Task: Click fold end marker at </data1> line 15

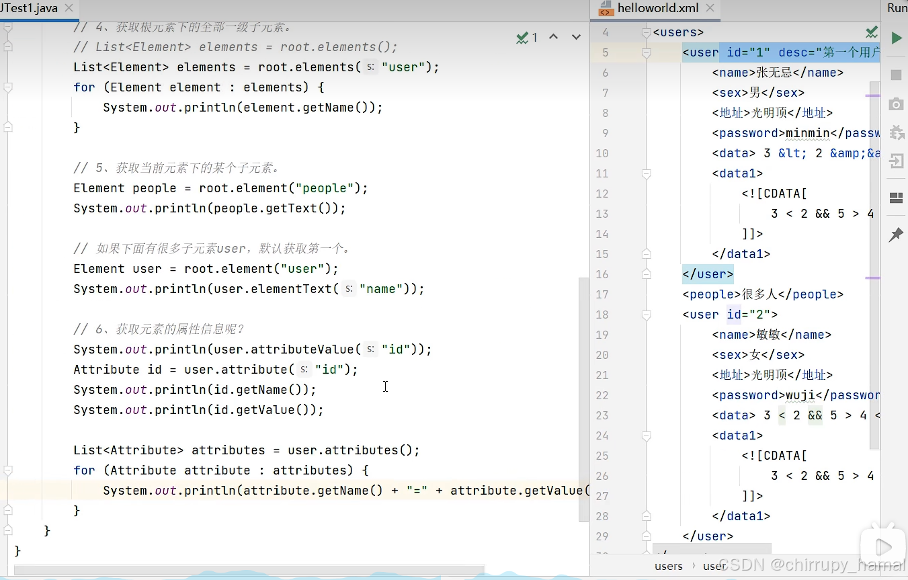Action: pyautogui.click(x=646, y=254)
